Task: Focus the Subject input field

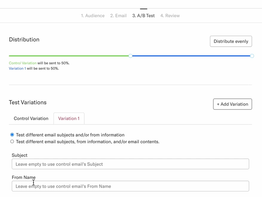Action: point(130,164)
